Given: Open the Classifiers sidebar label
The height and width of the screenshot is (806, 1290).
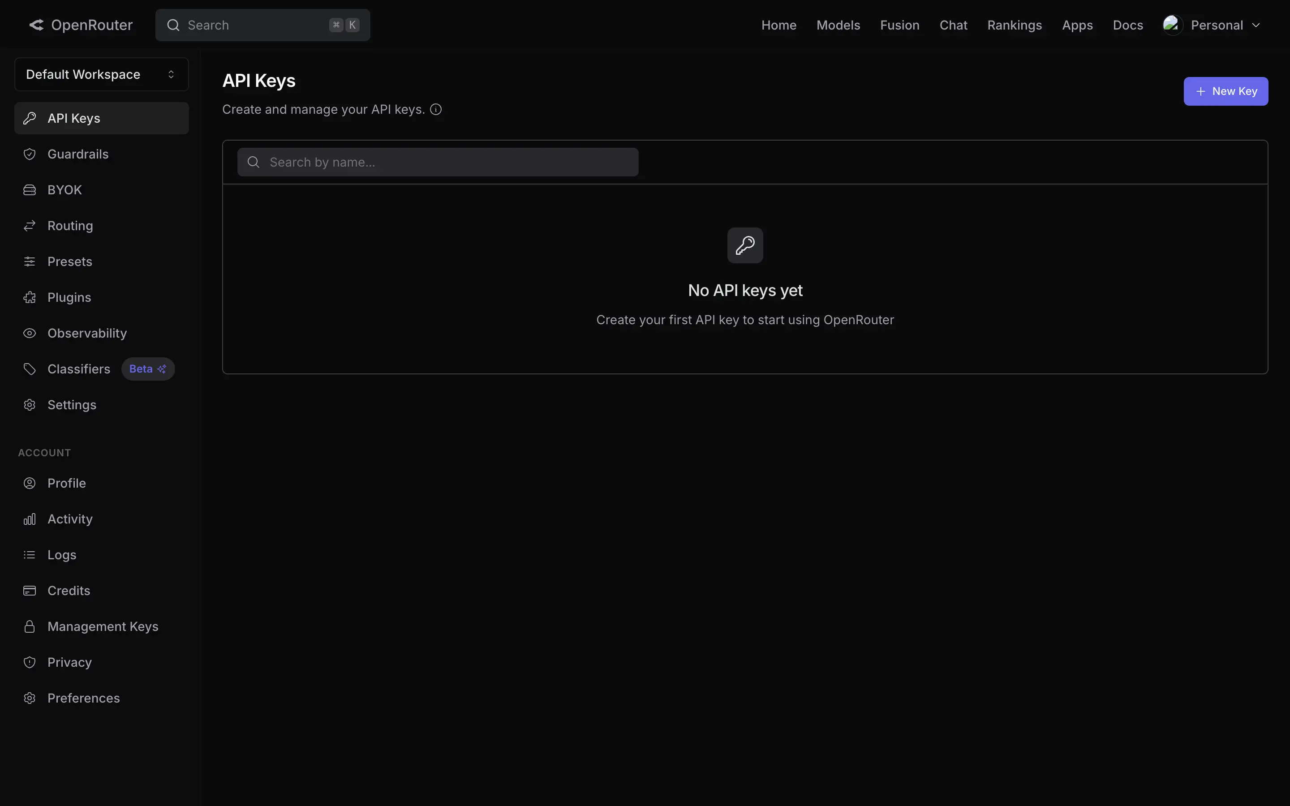Looking at the screenshot, I should click(x=79, y=369).
